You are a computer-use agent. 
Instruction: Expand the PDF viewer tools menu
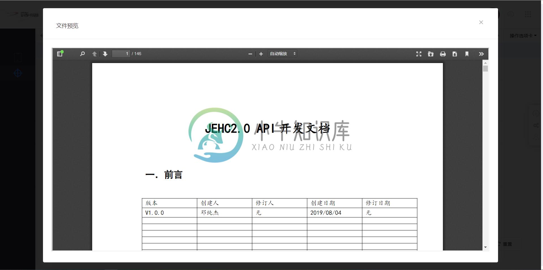481,54
